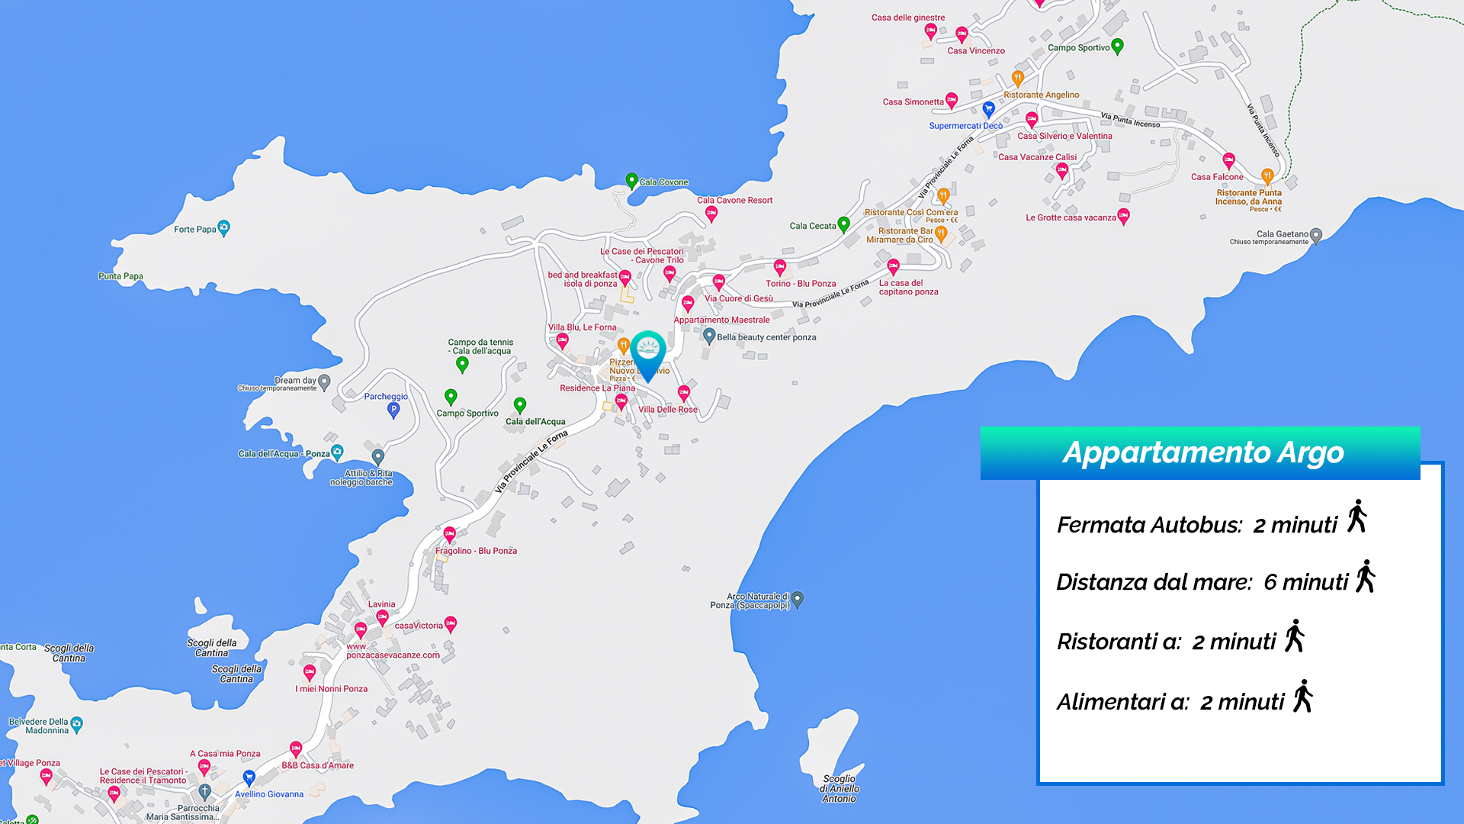The width and height of the screenshot is (1464, 824).
Task: Click the walking icon beside Alimentari
Action: tap(1303, 696)
